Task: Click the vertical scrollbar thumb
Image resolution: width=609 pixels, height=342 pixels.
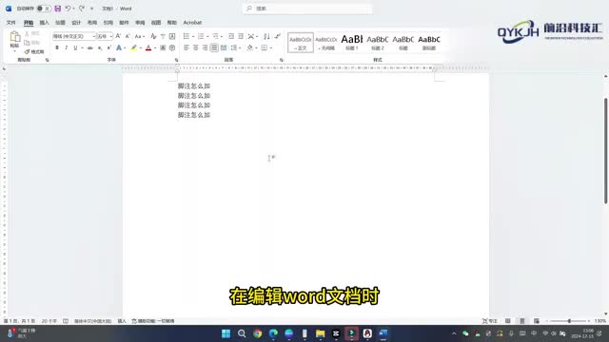Action: coord(605,151)
